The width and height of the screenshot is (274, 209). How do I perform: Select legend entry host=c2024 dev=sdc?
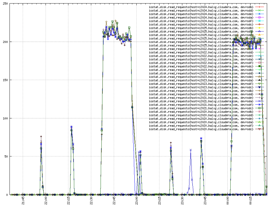(x=206, y=24)
